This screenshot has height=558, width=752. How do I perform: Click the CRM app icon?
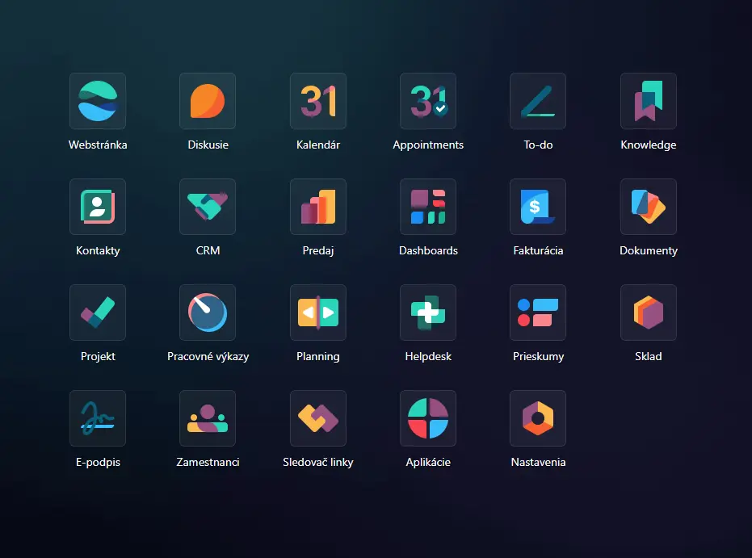click(208, 207)
